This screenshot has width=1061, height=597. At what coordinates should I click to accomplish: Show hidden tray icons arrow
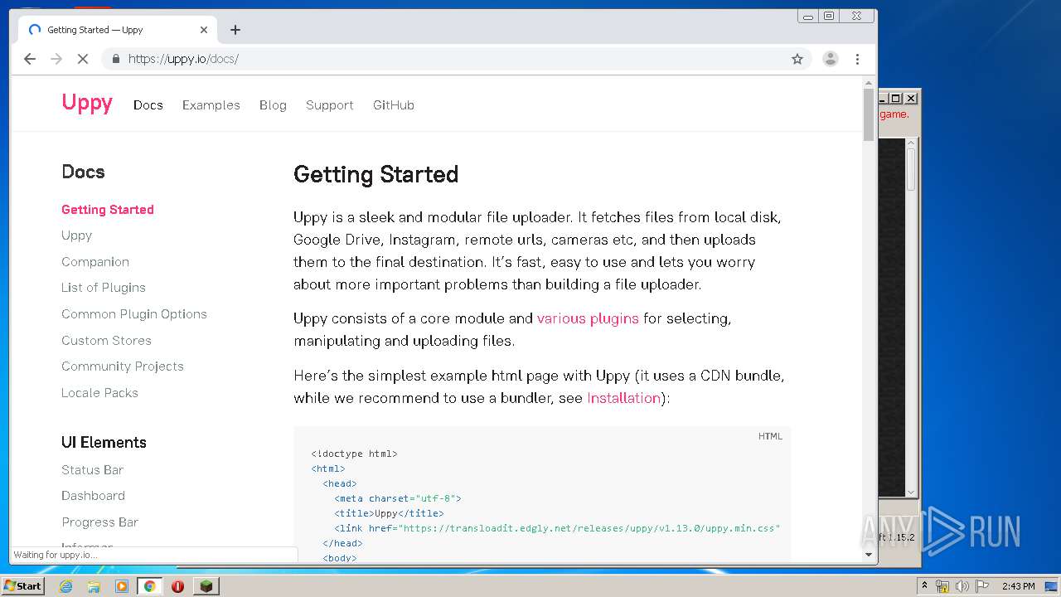924,586
